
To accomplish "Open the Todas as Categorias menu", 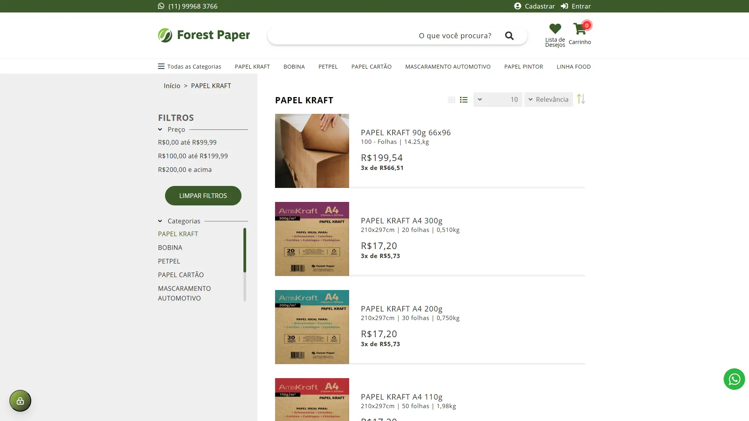I will pyautogui.click(x=190, y=66).
